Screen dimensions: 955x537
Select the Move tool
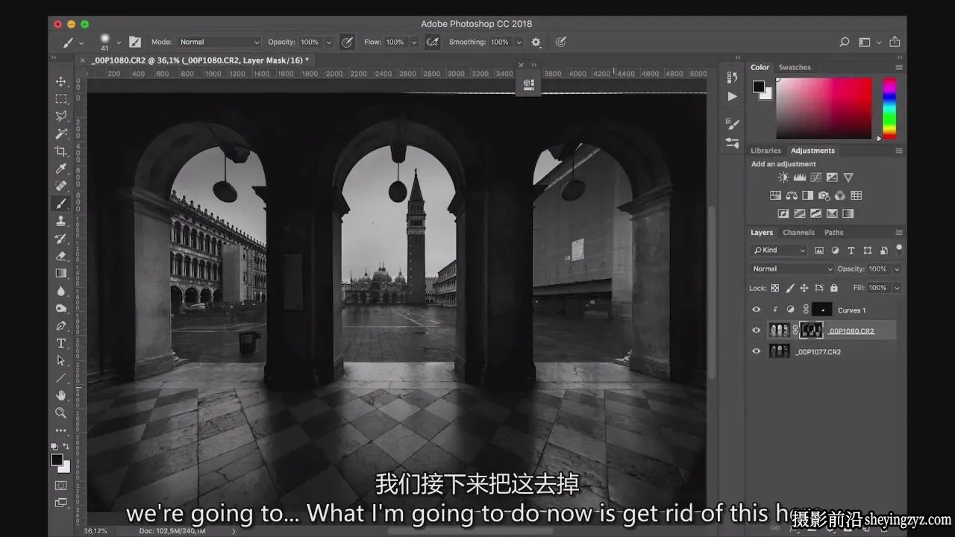pyautogui.click(x=61, y=81)
